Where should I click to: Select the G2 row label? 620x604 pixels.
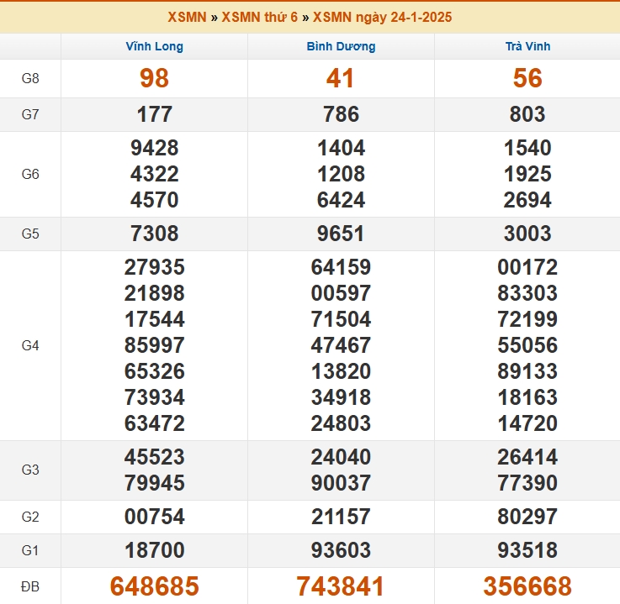tap(30, 517)
